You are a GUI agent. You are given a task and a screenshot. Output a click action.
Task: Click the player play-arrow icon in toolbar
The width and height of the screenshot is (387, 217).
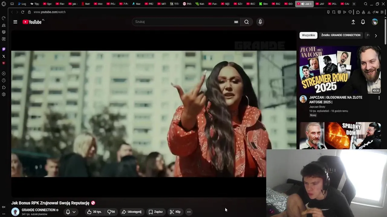click(x=345, y=12)
